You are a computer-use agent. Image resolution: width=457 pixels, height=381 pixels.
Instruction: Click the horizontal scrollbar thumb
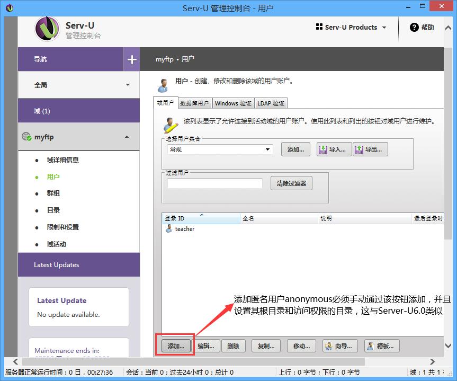pyautogui.click(x=194, y=362)
